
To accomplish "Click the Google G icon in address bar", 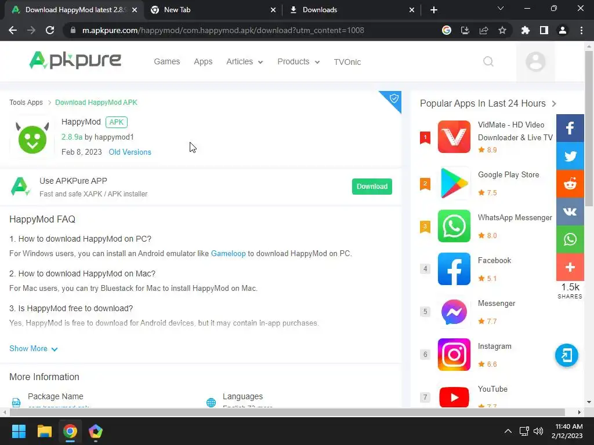I will pos(447,30).
